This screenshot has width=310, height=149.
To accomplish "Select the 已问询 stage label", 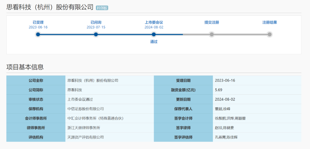I will click(96, 22).
